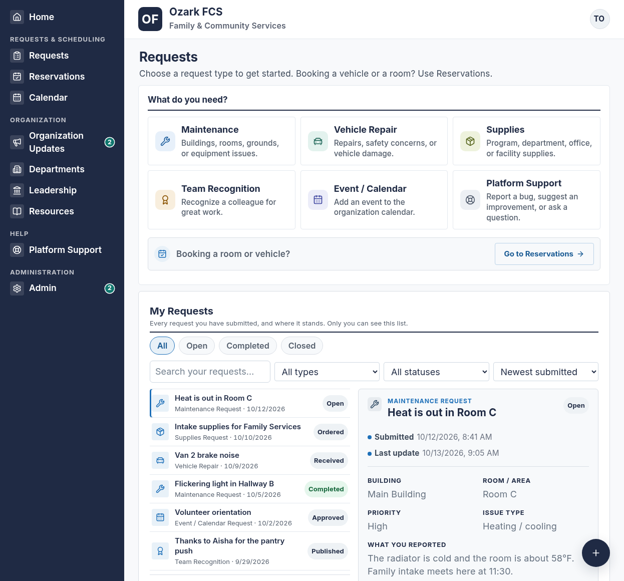The height and width of the screenshot is (581, 624).
Task: Choose the Supplies request type card
Action: 526,141
